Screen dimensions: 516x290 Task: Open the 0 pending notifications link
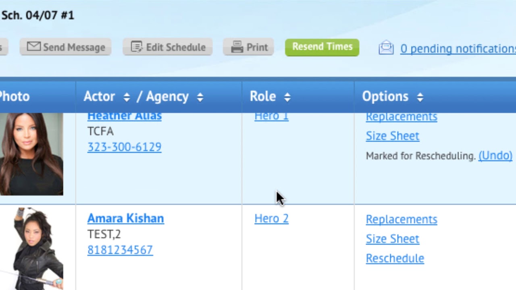(x=458, y=49)
